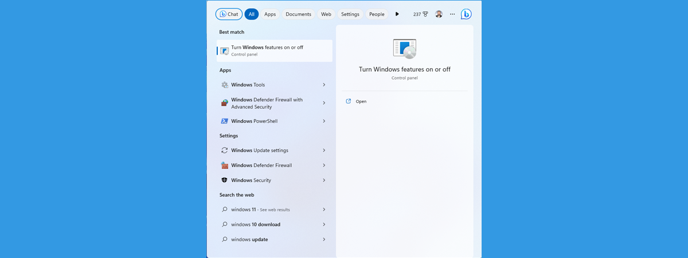
Task: Click the Windows Tools gear icon
Action: click(x=225, y=85)
